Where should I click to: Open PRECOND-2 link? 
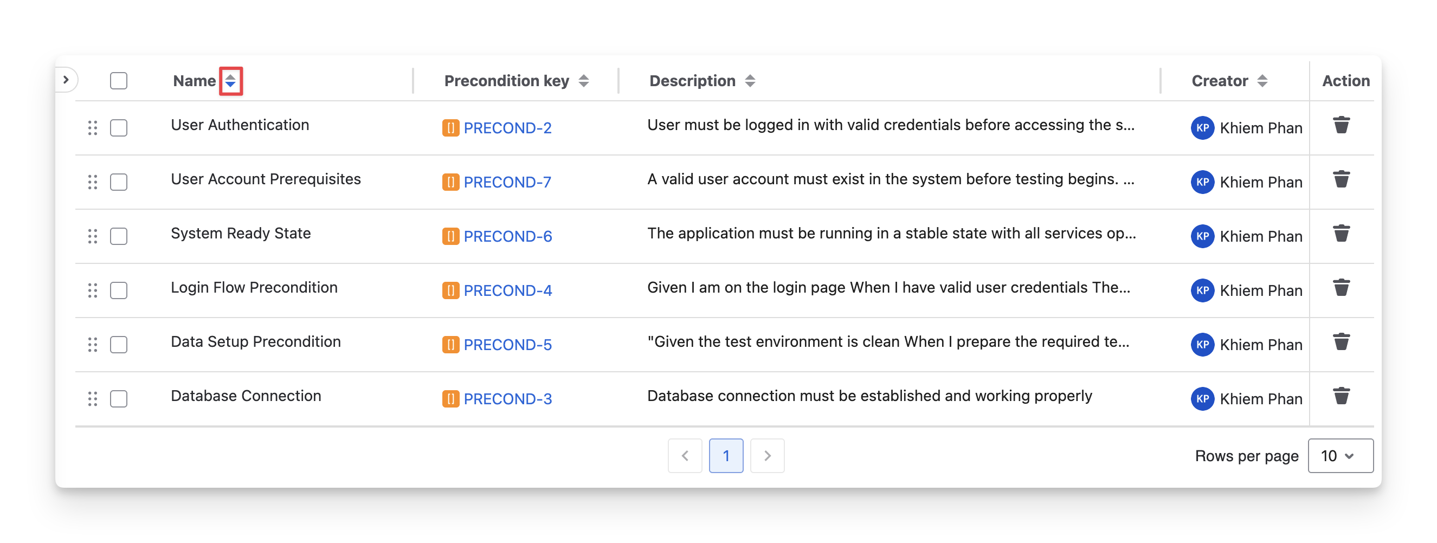(x=507, y=128)
